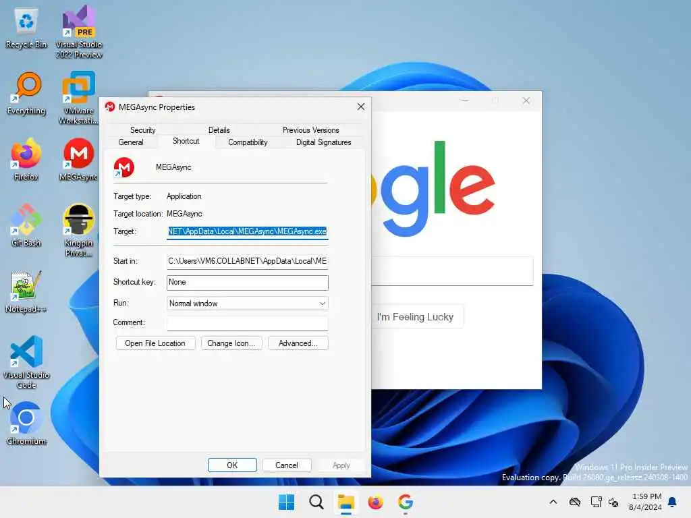Click the Advanced button
The width and height of the screenshot is (691, 518).
pos(298,343)
